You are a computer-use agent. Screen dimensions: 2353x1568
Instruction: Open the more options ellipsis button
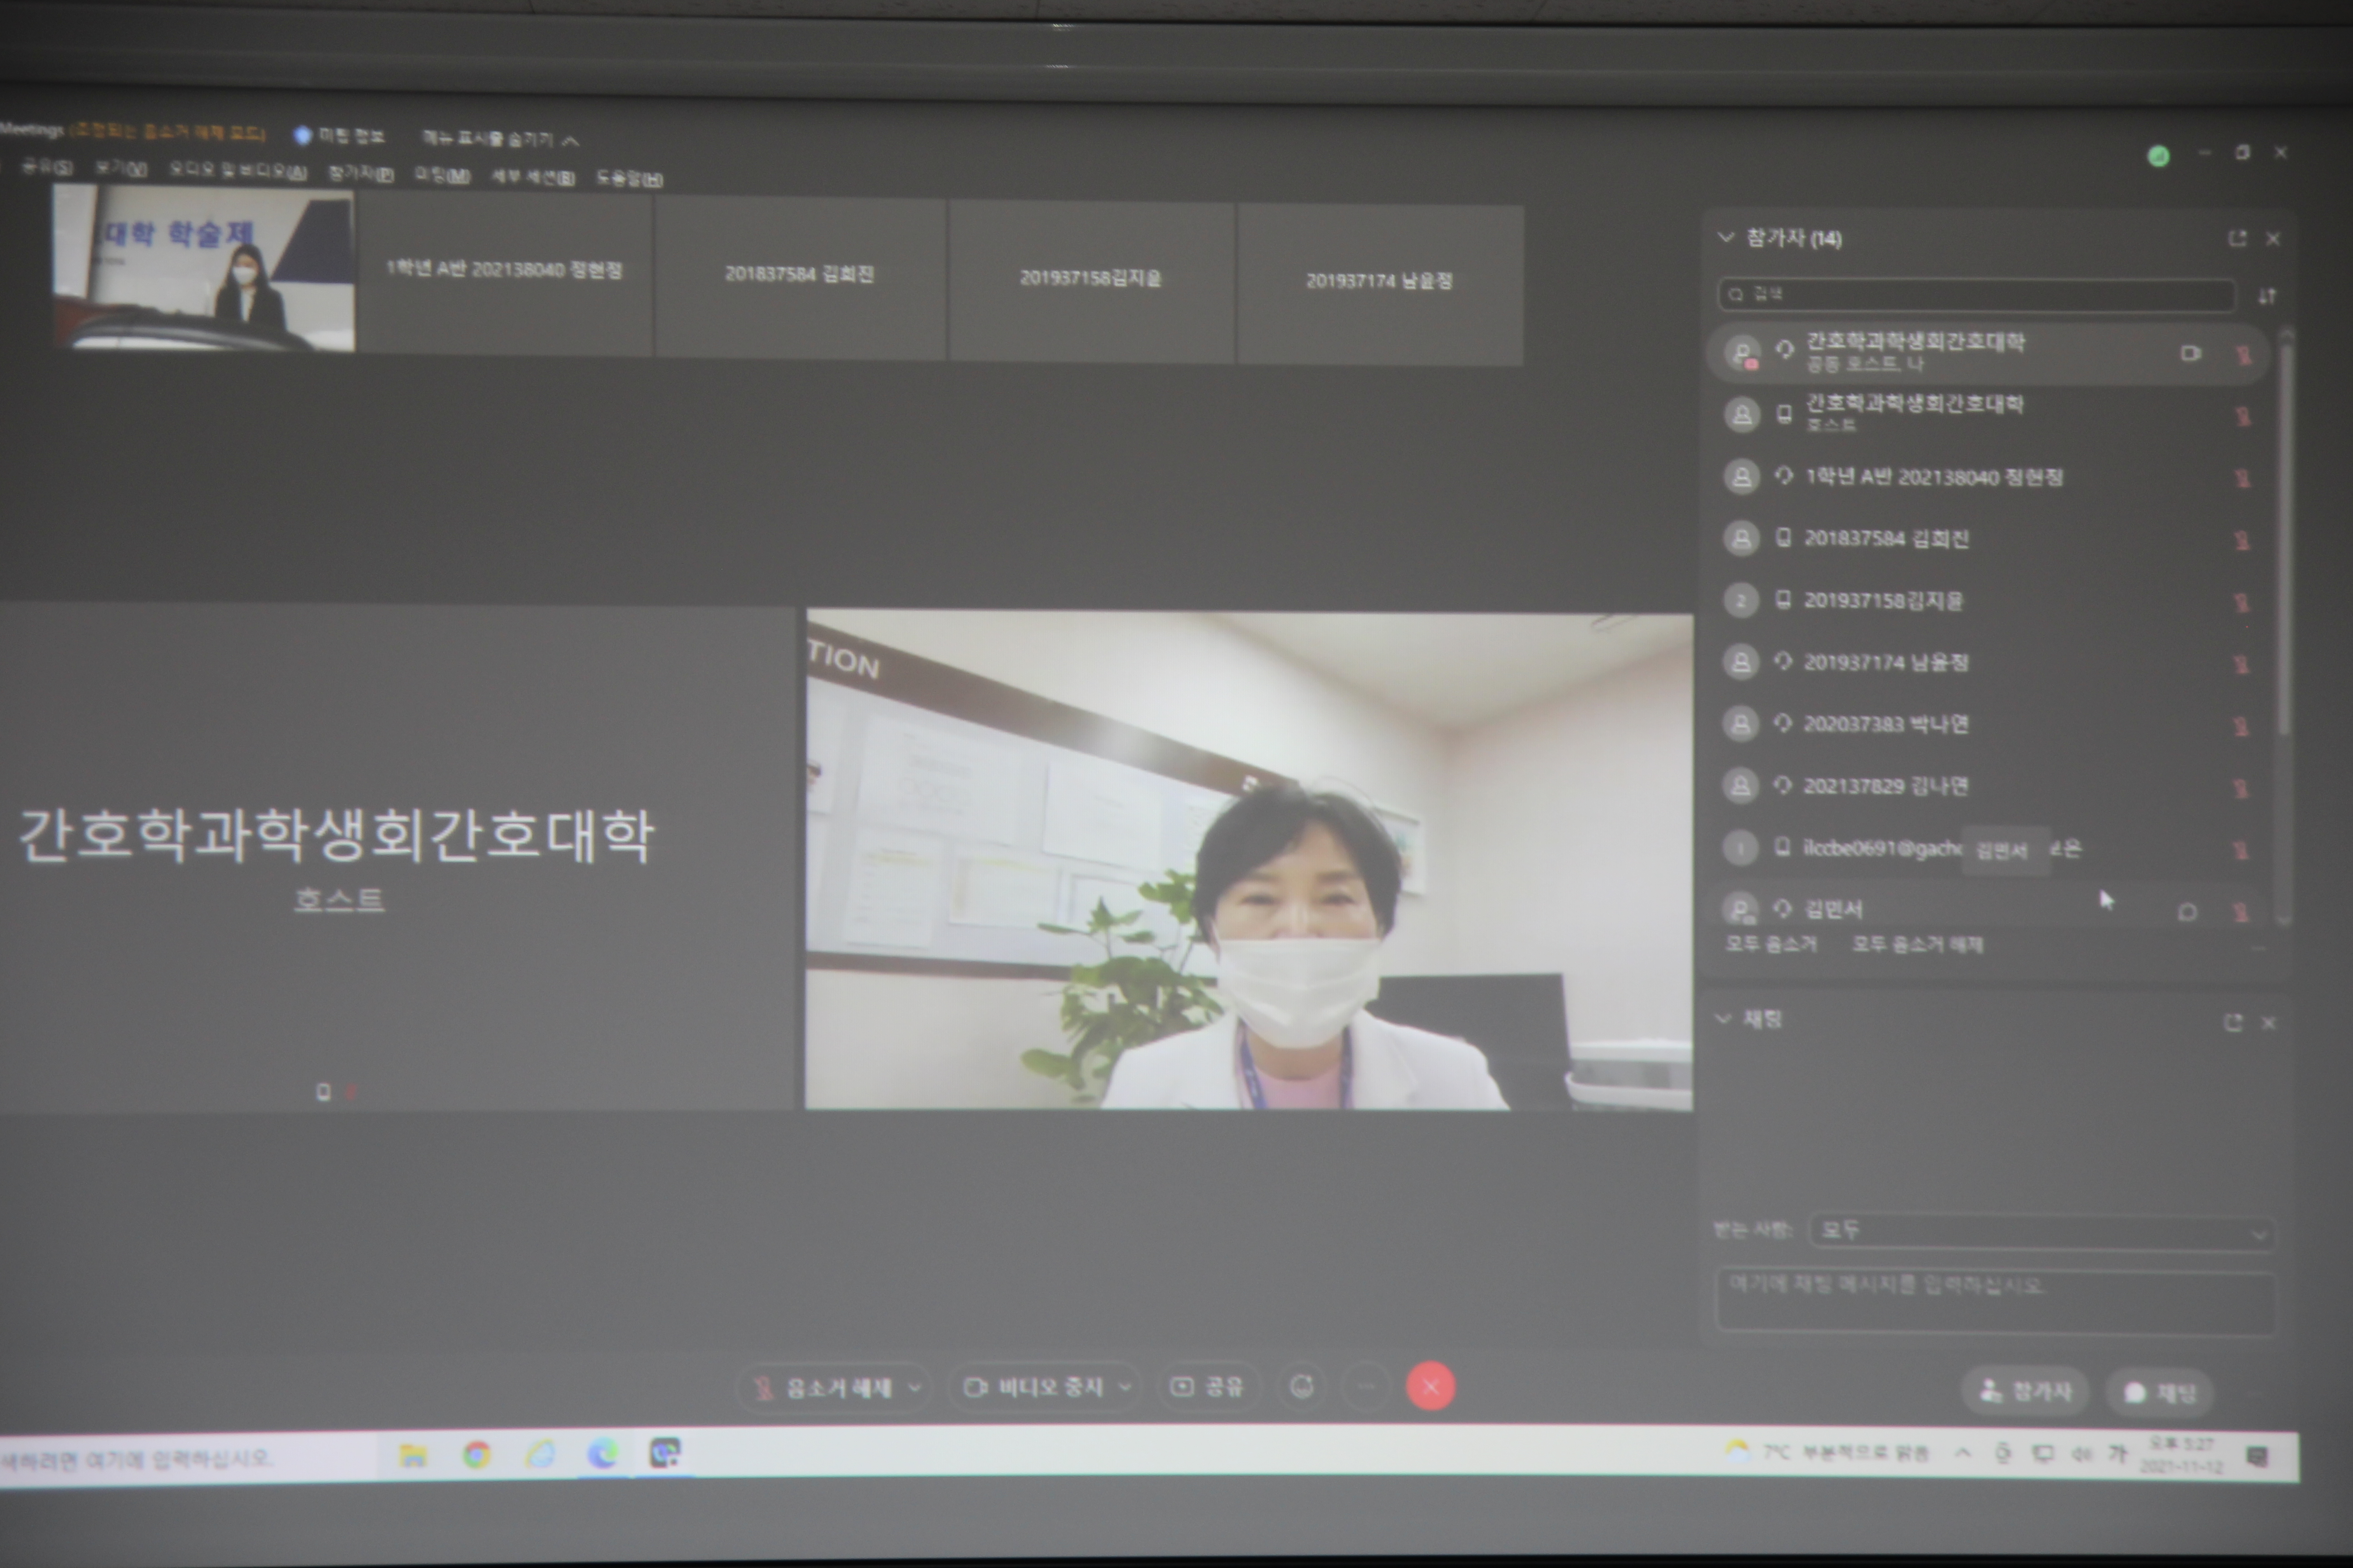point(1367,1386)
